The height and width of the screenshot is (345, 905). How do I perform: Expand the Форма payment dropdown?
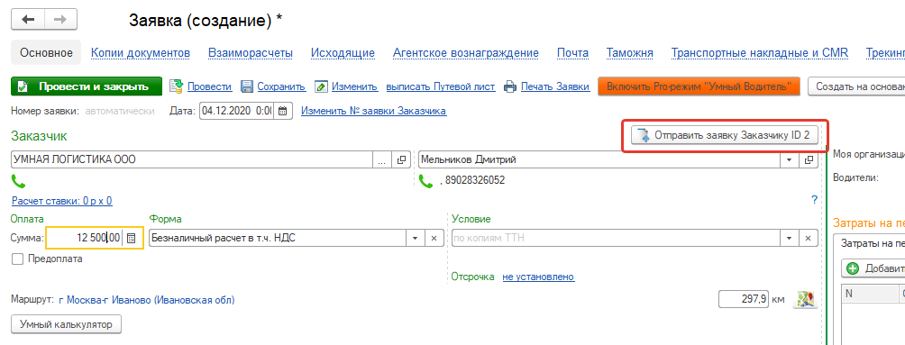[415, 238]
